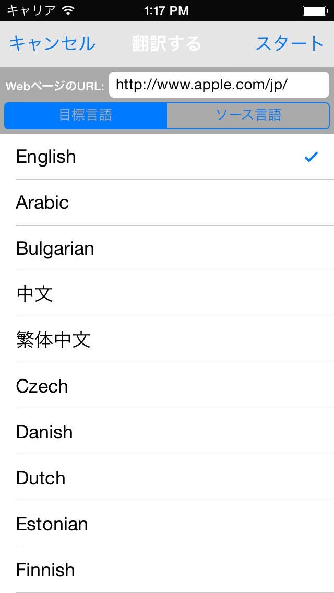This screenshot has width=334, height=593.
Task: Select the 目標言語 tab
Action: pos(86,115)
